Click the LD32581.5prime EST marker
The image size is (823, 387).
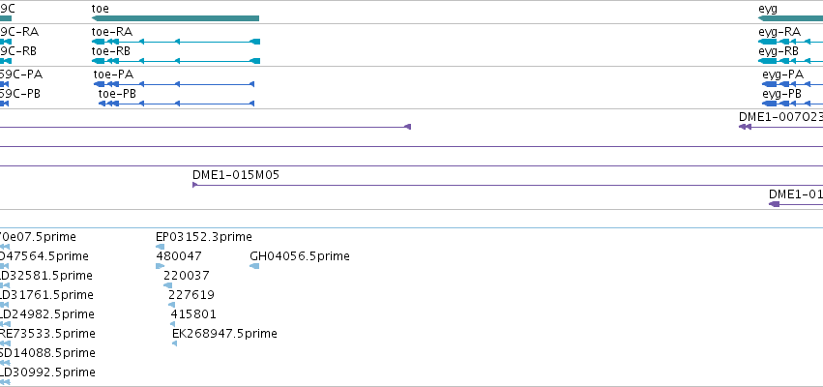click(5, 285)
